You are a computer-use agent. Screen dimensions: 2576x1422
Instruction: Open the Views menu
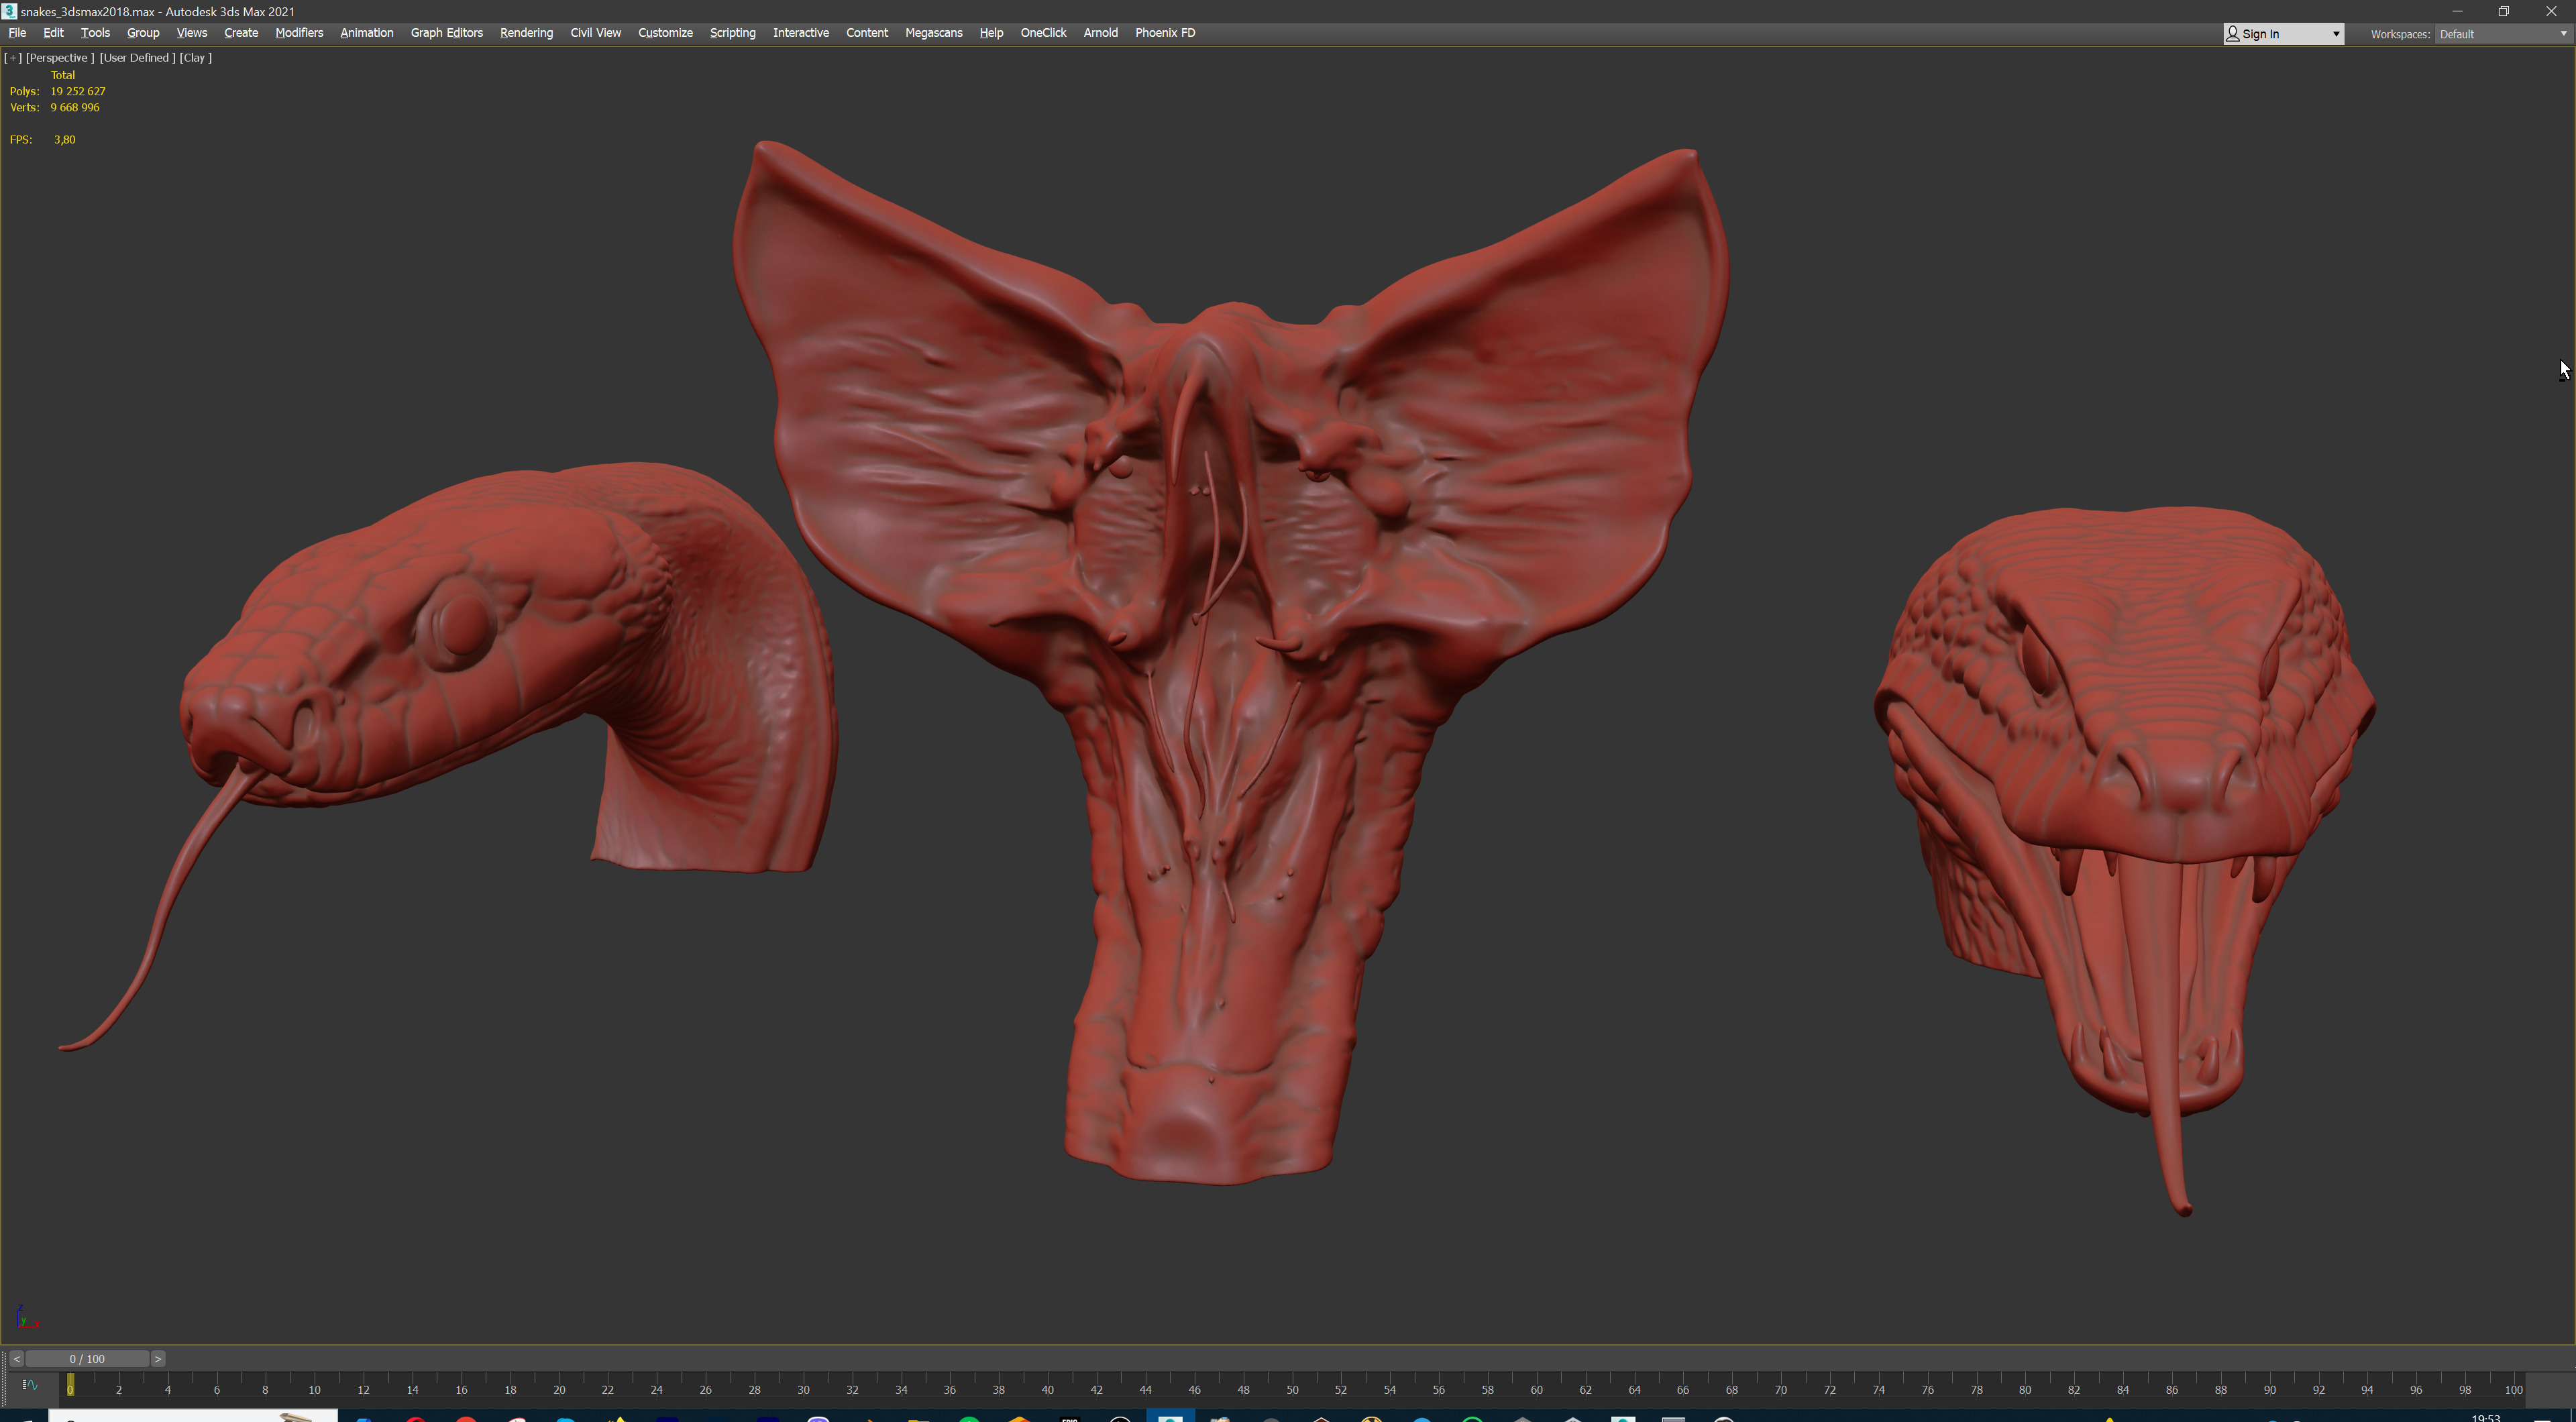(191, 33)
